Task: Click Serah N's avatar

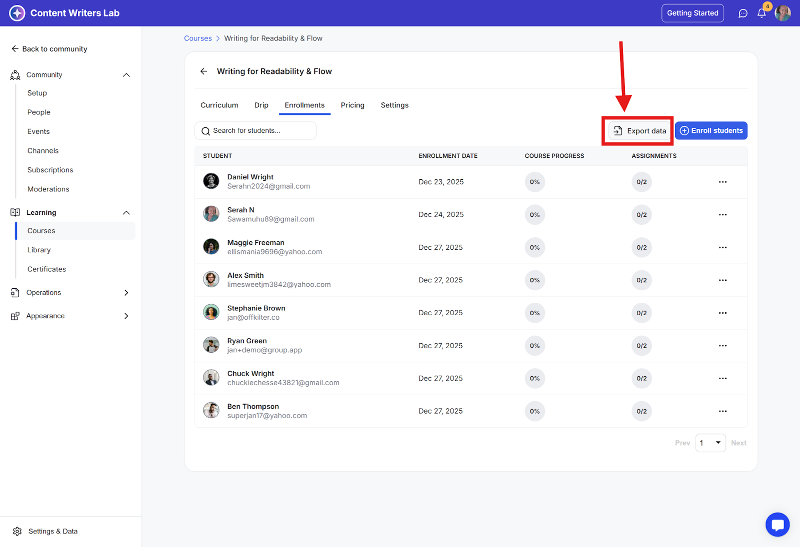Action: (211, 214)
